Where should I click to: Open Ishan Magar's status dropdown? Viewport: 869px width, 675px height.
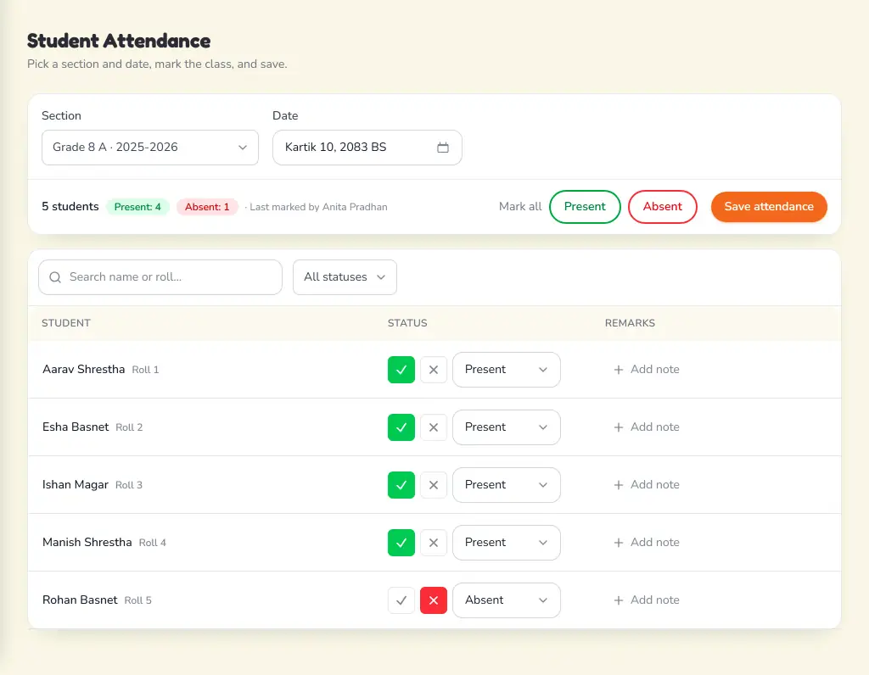506,484
